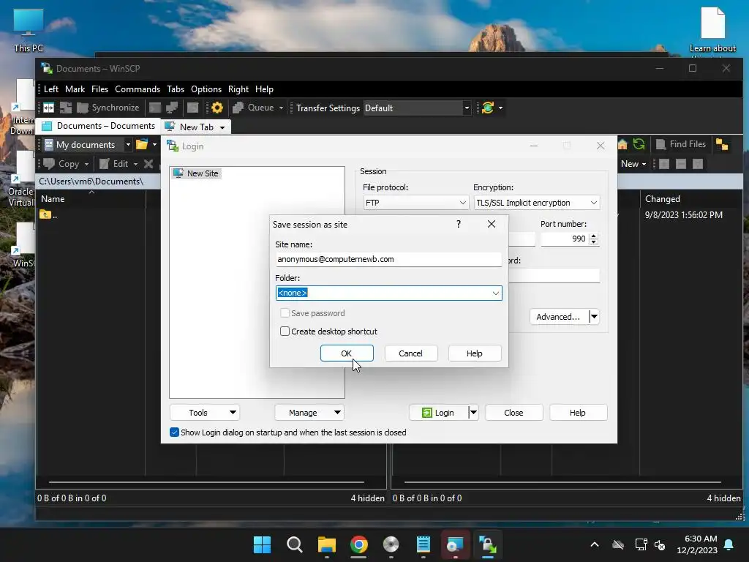Screen dimensions: 749x562
Task: Click the disc icon on the taskbar
Action: click(391, 544)
